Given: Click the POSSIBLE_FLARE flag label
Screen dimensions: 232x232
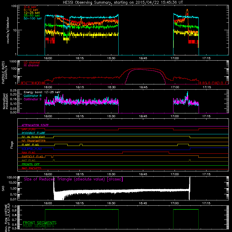Looking at the screenshot, I should point(33,133).
